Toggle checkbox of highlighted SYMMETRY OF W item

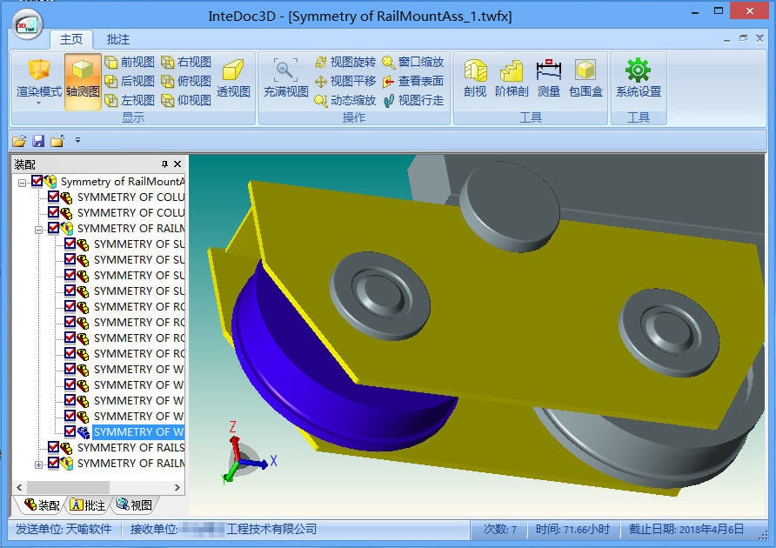pyautogui.click(x=70, y=431)
